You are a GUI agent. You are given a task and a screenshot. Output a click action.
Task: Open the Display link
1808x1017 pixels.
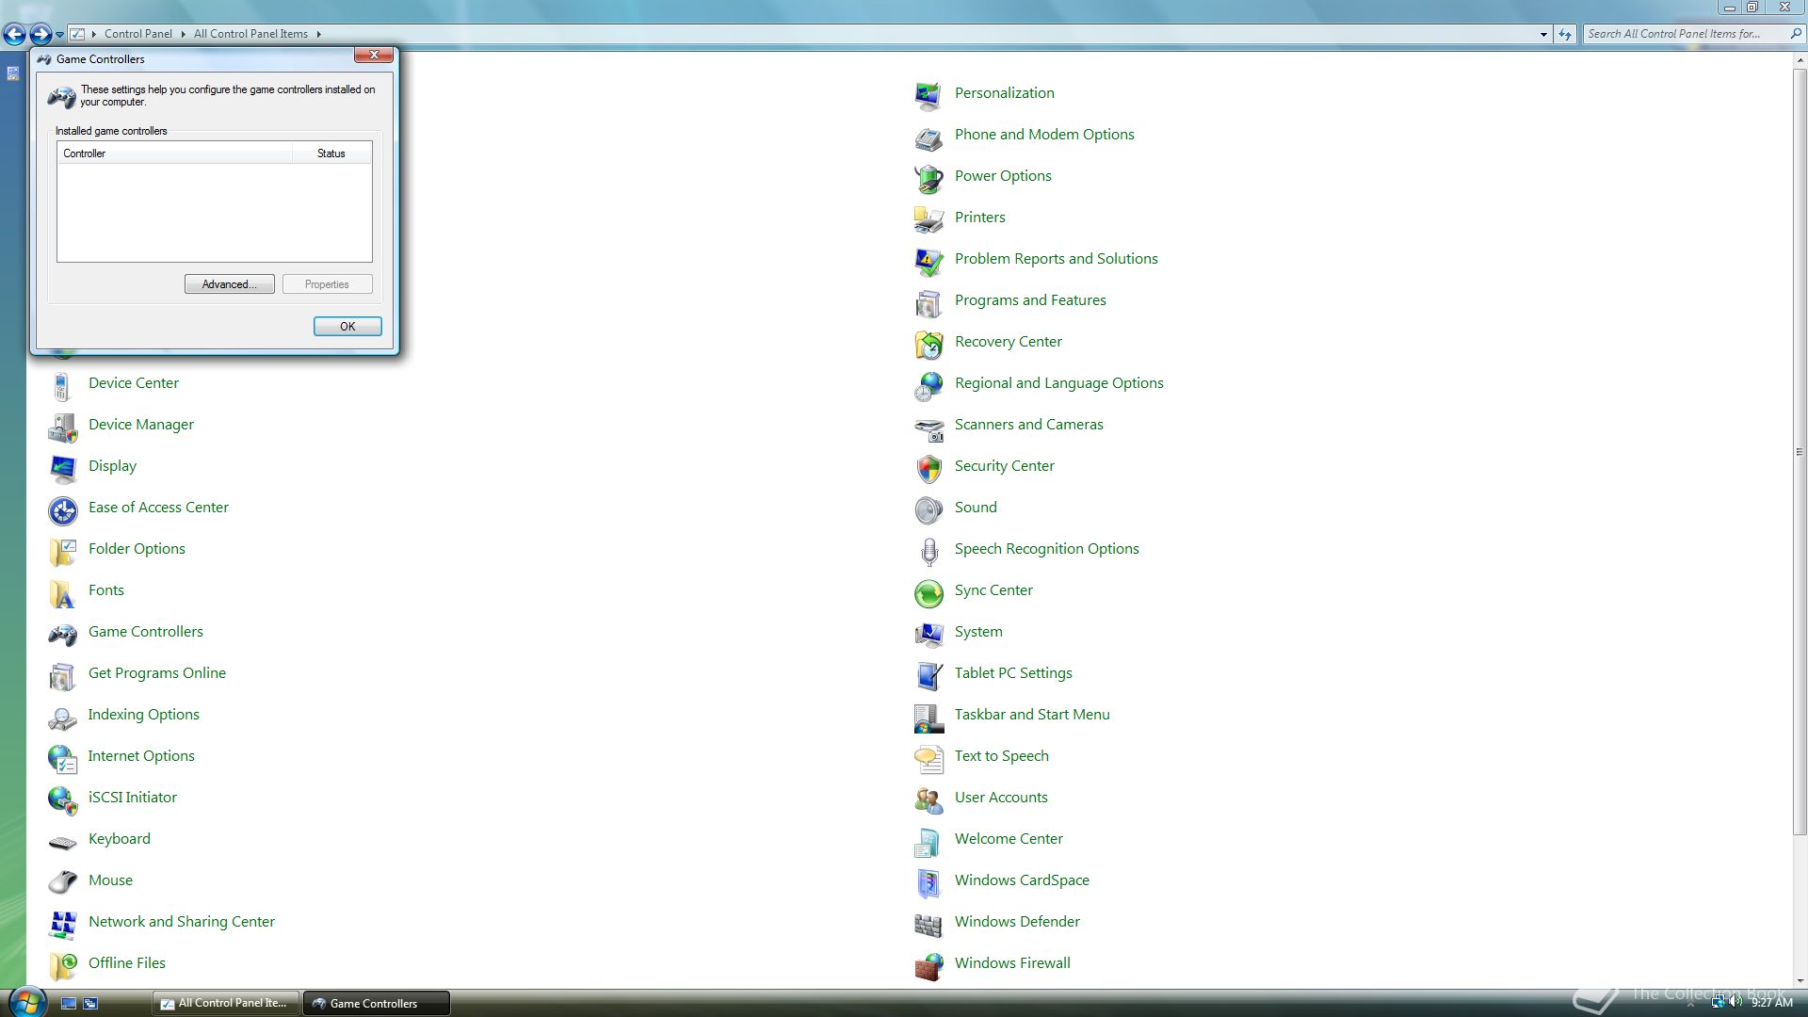coord(112,465)
